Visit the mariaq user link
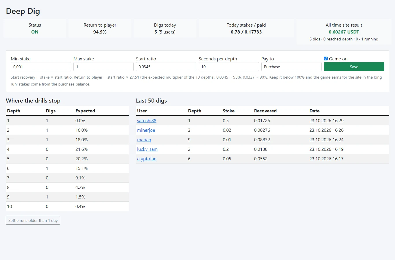Screen dimensions: 395x260 coord(144,140)
